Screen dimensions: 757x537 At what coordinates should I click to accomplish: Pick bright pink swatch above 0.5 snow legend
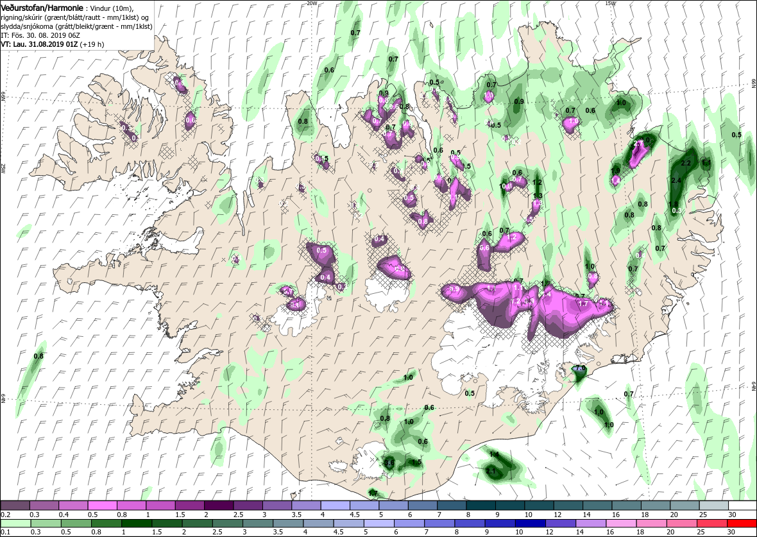point(103,505)
